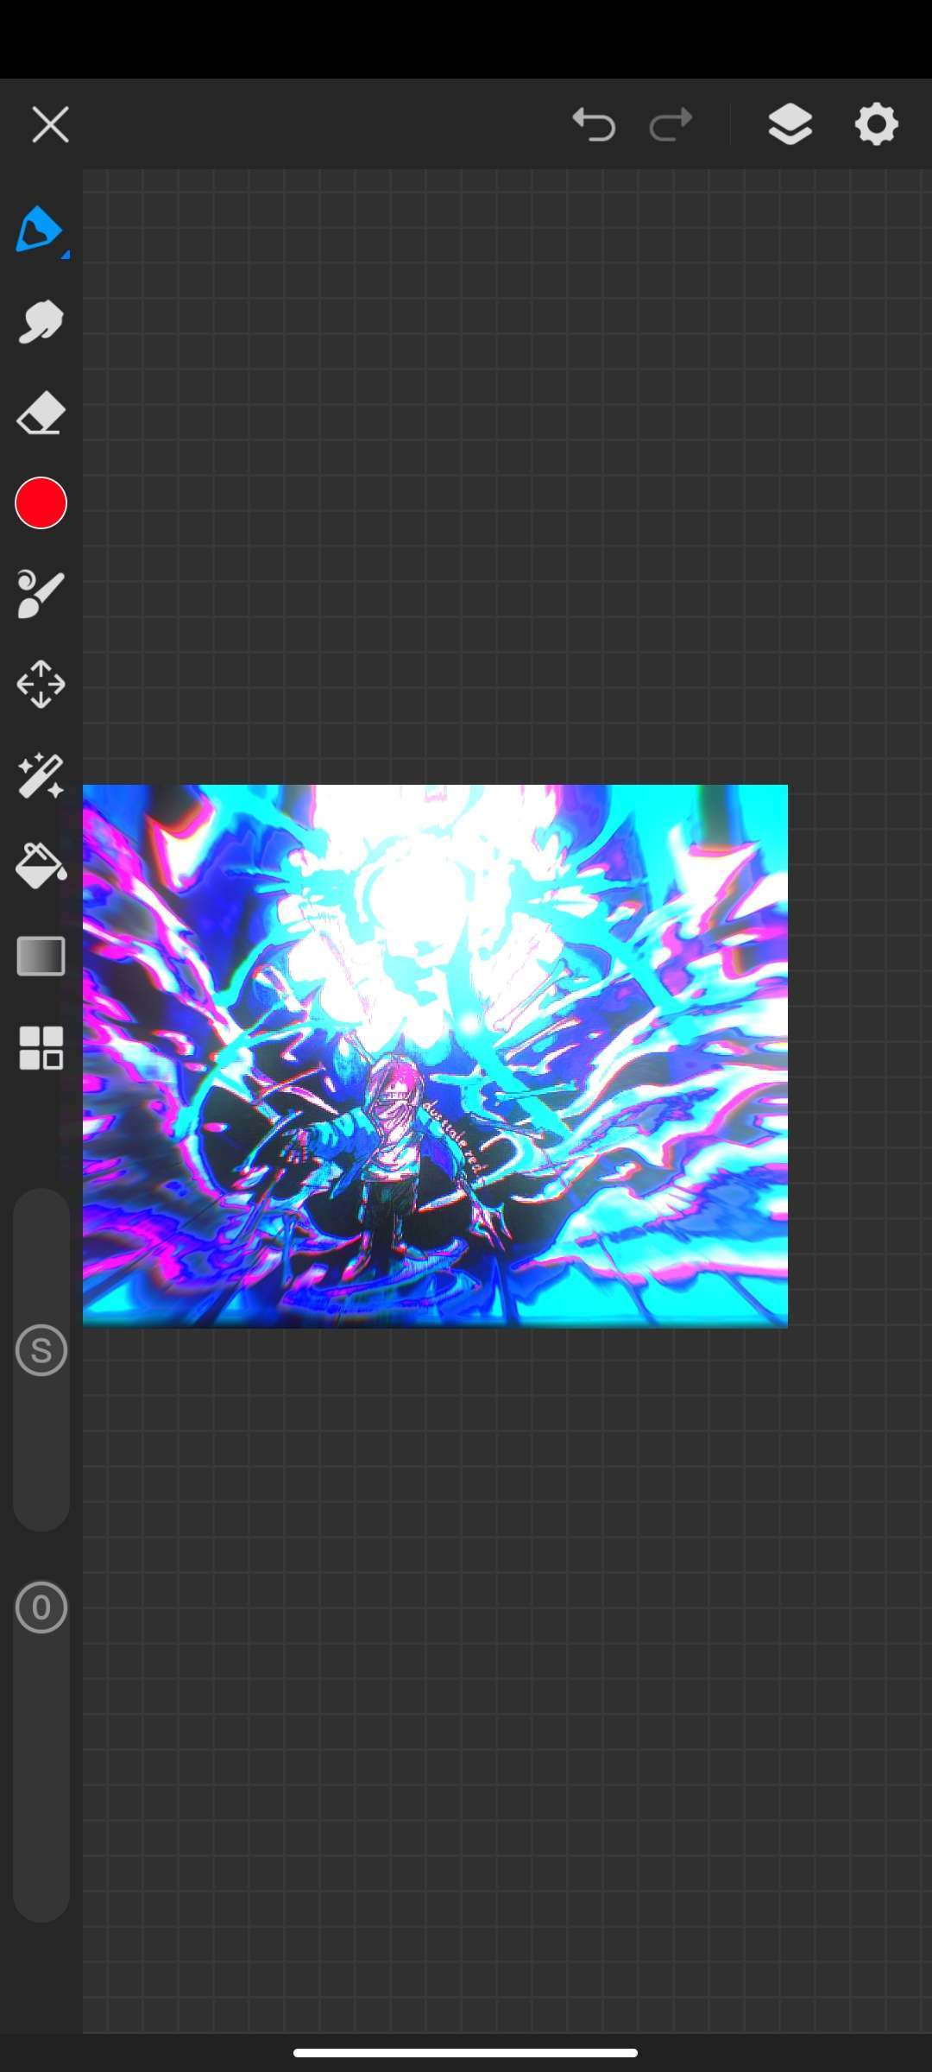This screenshot has width=932, height=2072.
Task: Select the Smudge tool
Action: [41, 322]
